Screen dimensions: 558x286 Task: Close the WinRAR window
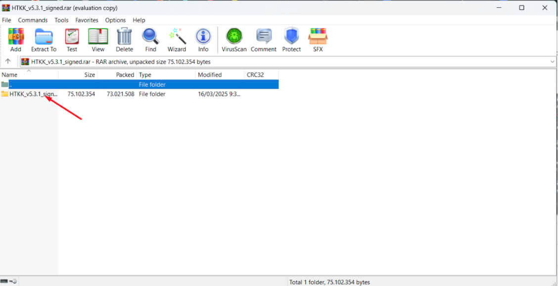[x=545, y=7]
